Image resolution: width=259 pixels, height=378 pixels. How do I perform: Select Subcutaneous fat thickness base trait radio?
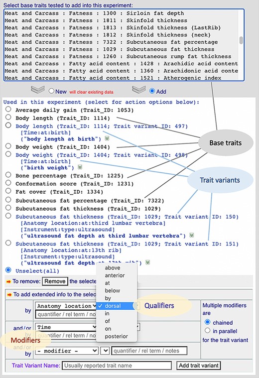pos(8,208)
